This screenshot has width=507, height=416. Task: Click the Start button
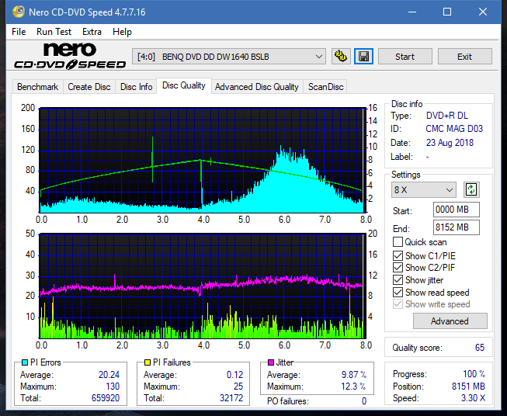405,57
